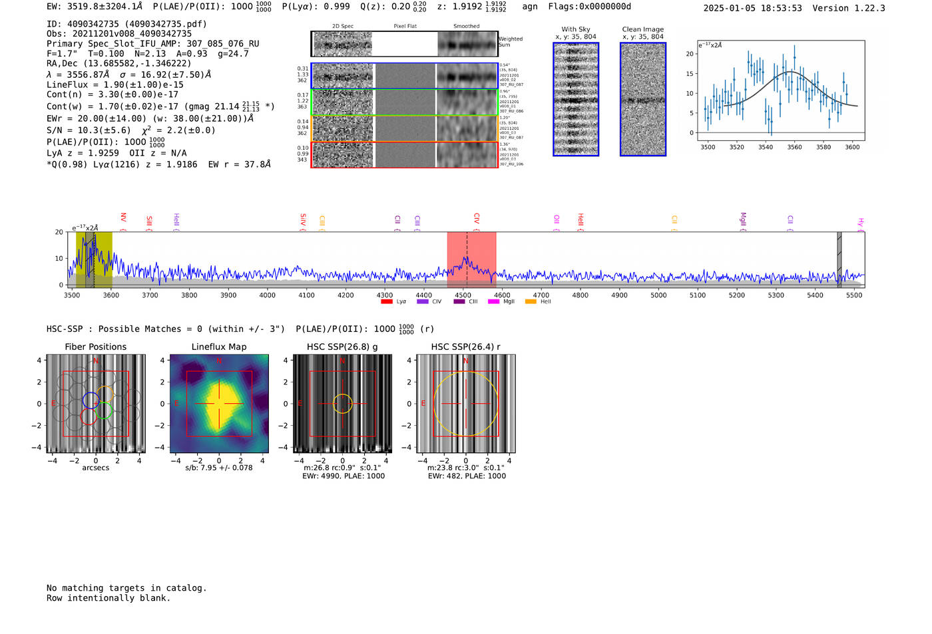Click the purple CIV legend swatch
The image size is (932, 634).
[x=422, y=302]
